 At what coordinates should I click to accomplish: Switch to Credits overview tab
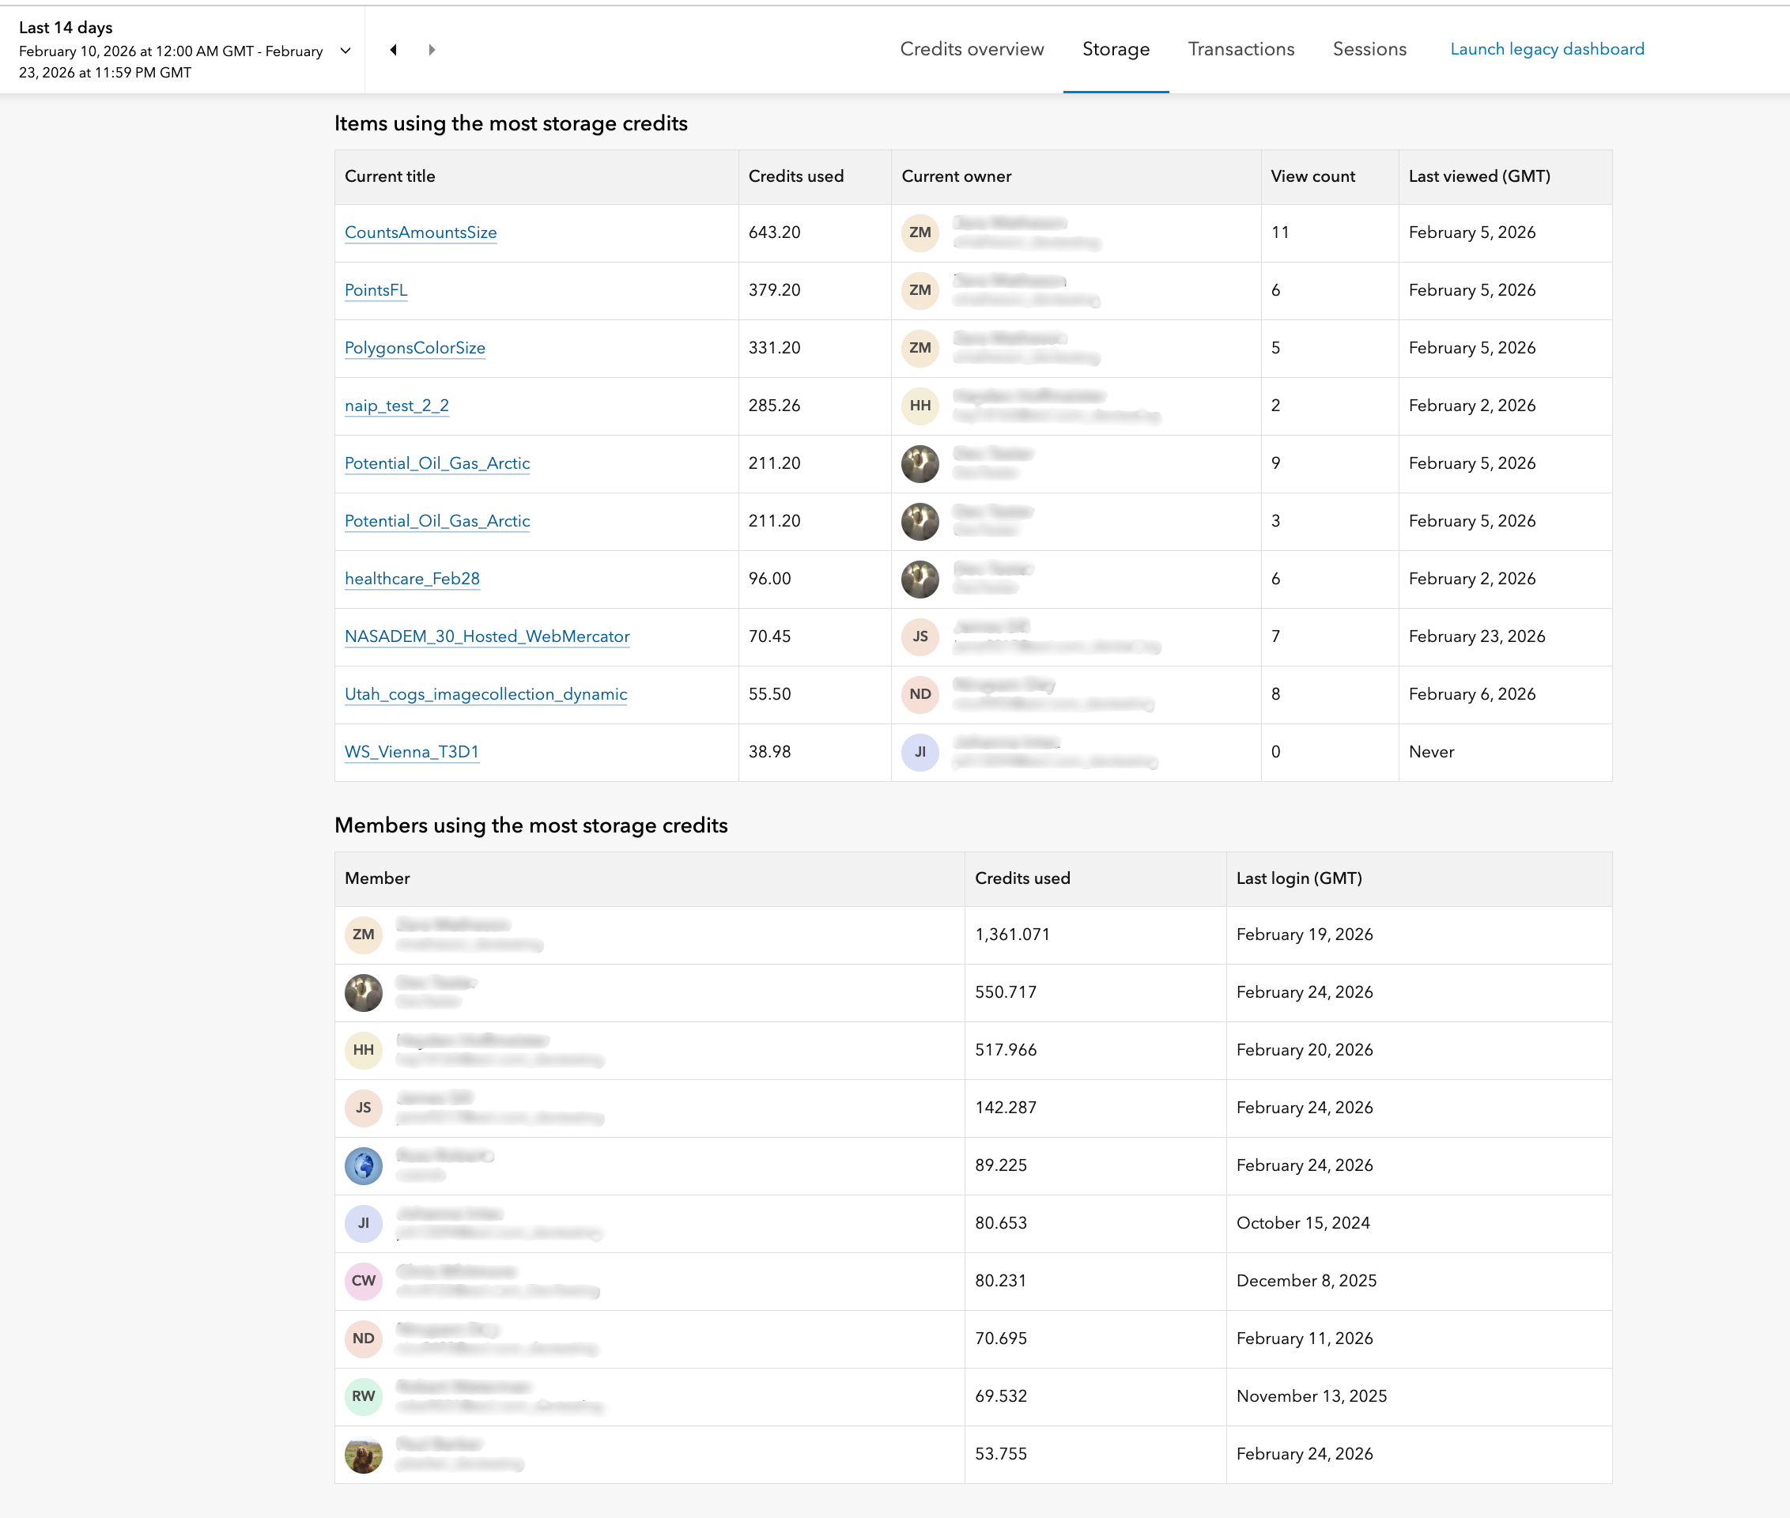pyautogui.click(x=972, y=49)
